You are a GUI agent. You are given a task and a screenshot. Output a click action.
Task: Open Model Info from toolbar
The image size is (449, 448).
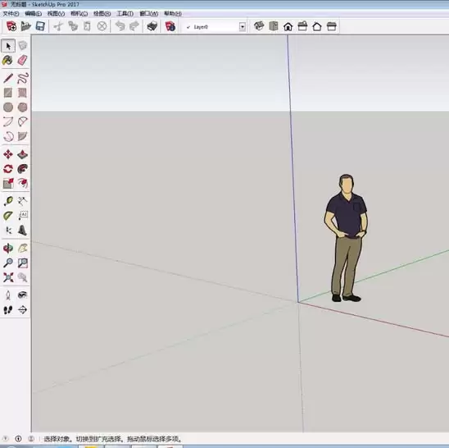click(170, 26)
